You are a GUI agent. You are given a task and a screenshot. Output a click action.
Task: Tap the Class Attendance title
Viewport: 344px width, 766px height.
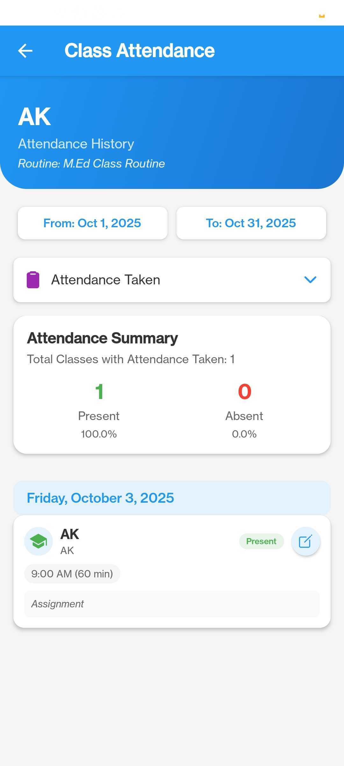(x=140, y=51)
